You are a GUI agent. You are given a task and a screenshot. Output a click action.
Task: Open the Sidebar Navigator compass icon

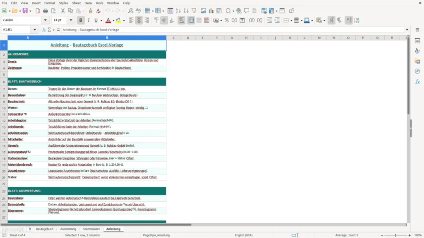417,71
